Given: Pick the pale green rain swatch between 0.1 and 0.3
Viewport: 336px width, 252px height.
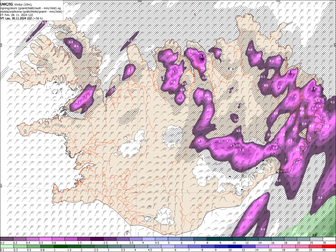Looking at the screenshot, I should [7, 246].
